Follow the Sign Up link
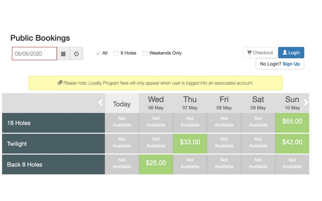322x201 pixels. 291,64
